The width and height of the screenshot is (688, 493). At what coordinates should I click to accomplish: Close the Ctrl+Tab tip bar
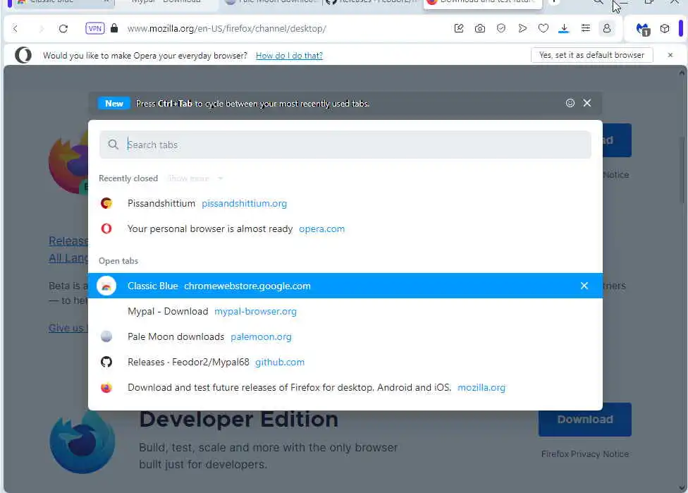pos(587,103)
